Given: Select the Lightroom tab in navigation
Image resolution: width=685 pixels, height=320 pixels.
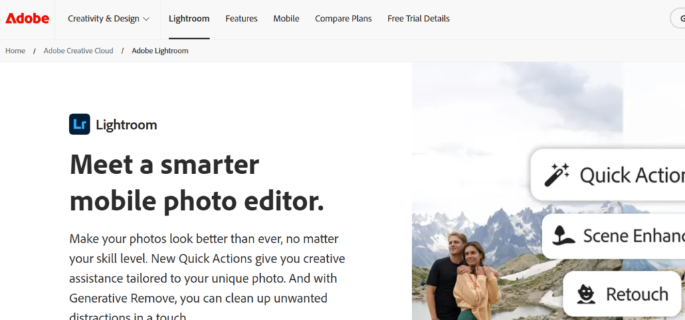Looking at the screenshot, I should coord(189,19).
